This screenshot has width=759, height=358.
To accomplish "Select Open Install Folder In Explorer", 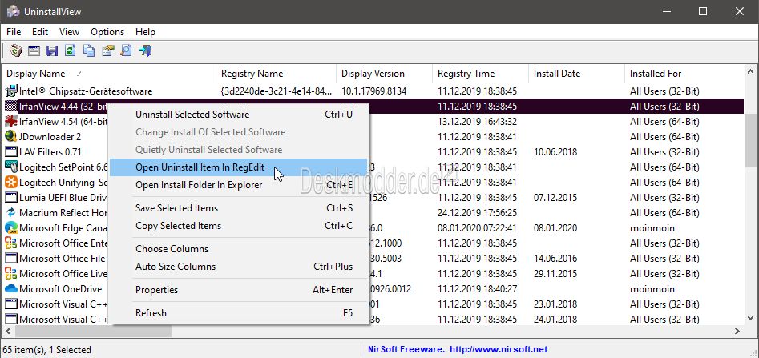I will point(239,185).
